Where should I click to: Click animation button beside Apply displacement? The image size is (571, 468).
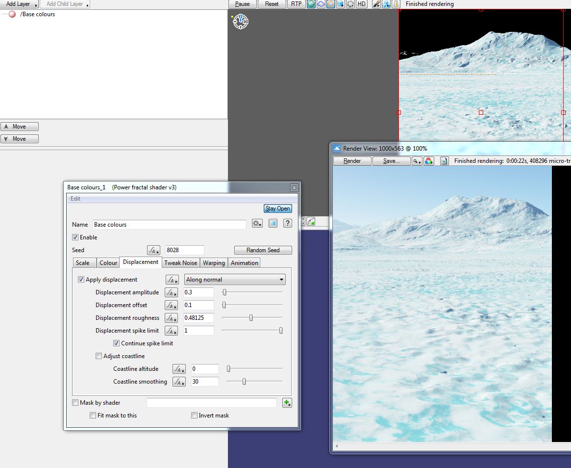pos(172,280)
